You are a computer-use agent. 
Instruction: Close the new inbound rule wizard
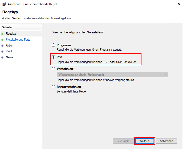[x=179, y=4]
